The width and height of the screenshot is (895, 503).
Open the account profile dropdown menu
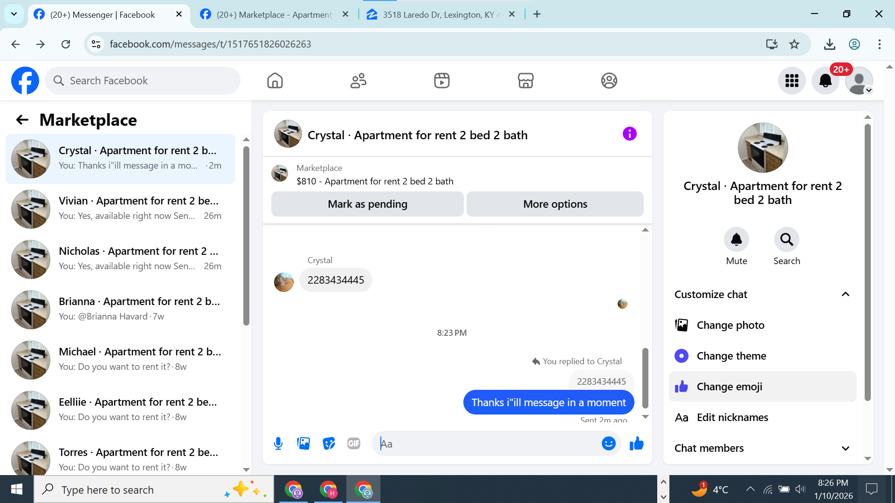click(x=859, y=81)
